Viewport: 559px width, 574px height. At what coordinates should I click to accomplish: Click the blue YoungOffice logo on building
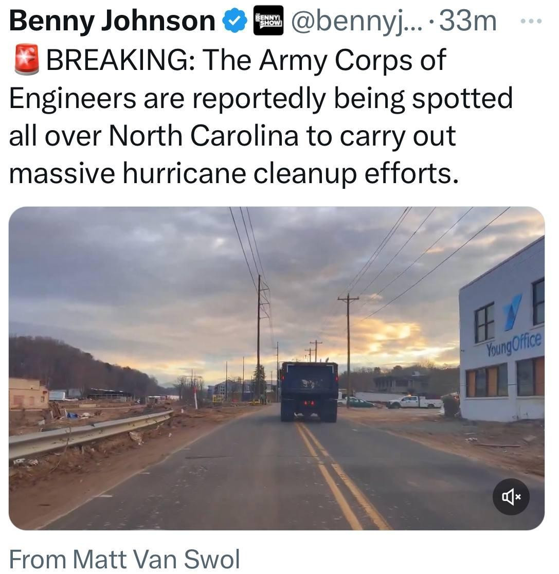click(x=512, y=312)
